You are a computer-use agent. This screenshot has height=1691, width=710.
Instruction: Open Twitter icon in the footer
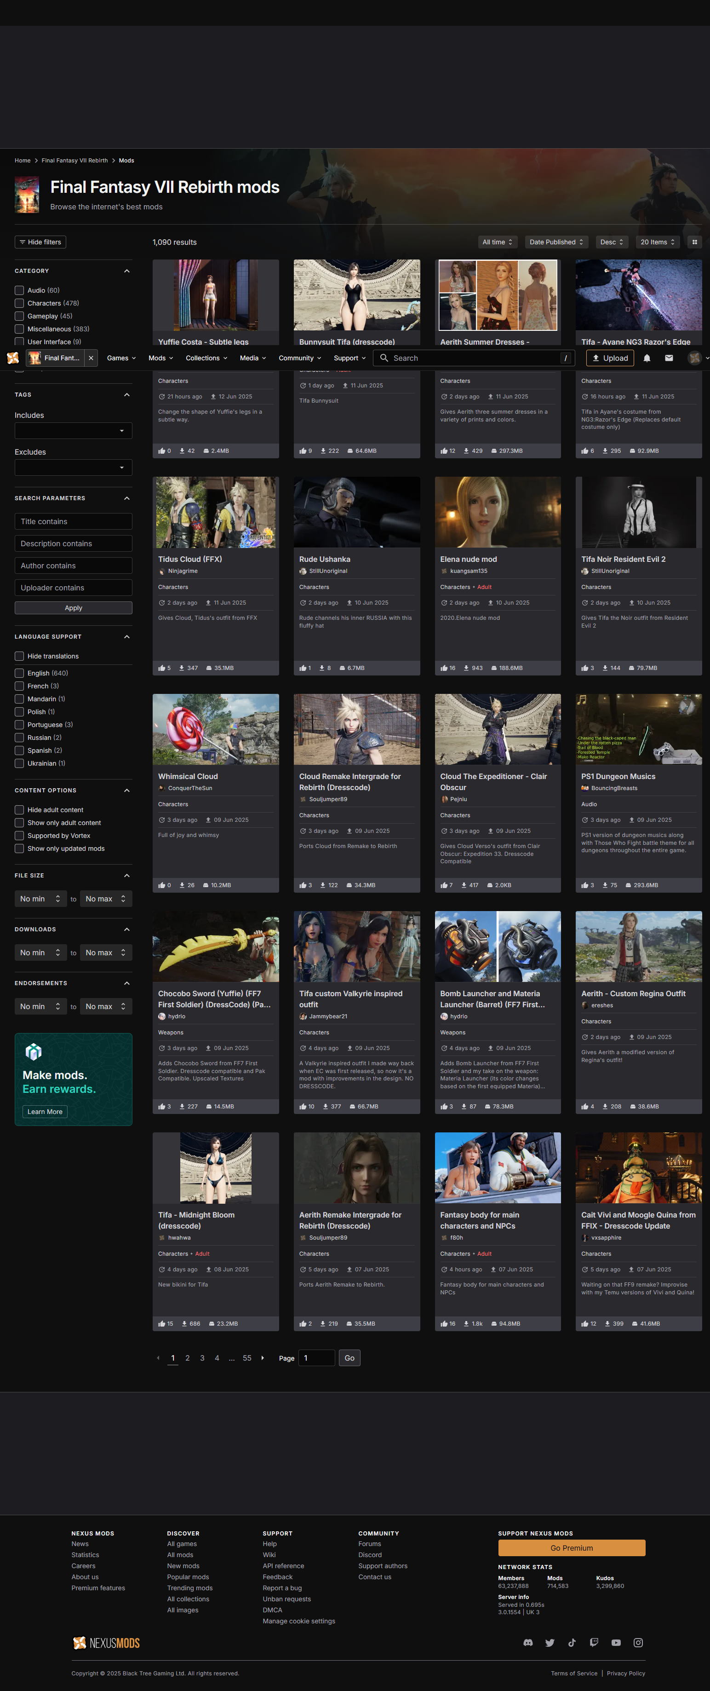pos(550,1642)
